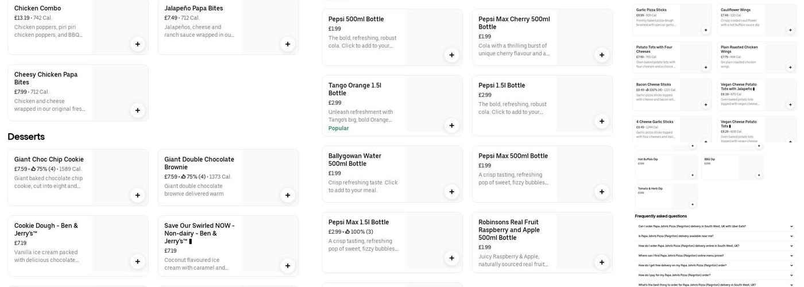Add Jalapeño Papa Bites with plus icon
Viewport: 804px width, 287px height.
(288, 44)
